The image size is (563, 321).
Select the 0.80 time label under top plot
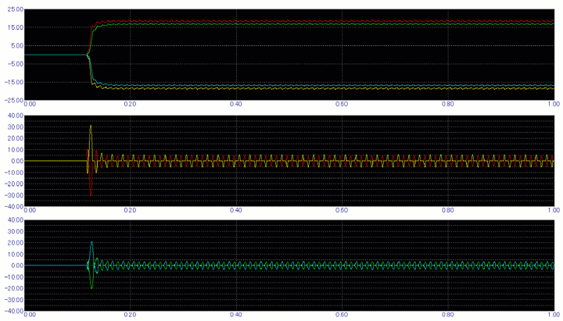pos(448,104)
